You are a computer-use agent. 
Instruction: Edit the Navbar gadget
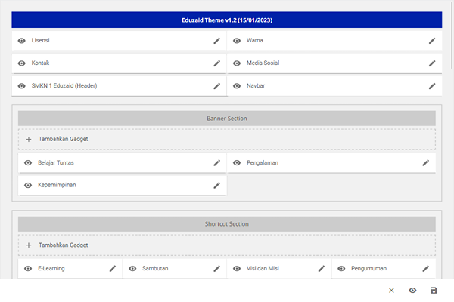(x=432, y=85)
